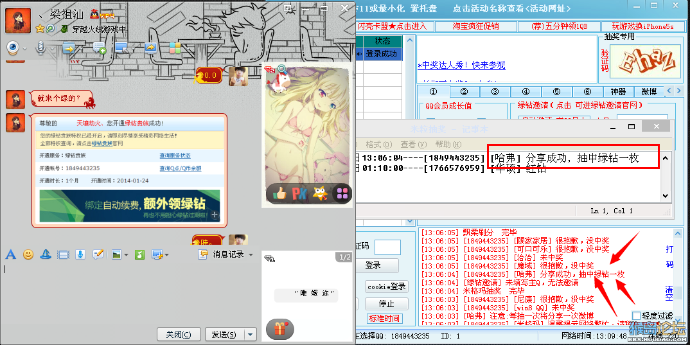
Task: Open the 闪亮卡盟★点击进入 banner button
Action: pyautogui.click(x=394, y=26)
